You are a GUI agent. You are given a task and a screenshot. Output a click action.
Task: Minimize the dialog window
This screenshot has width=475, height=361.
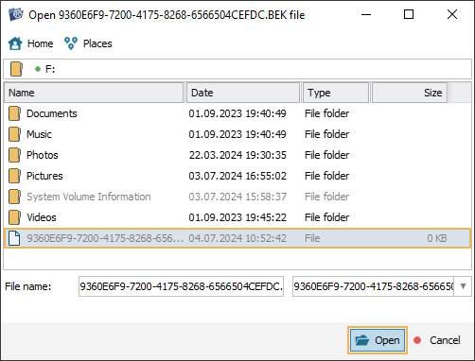366,14
